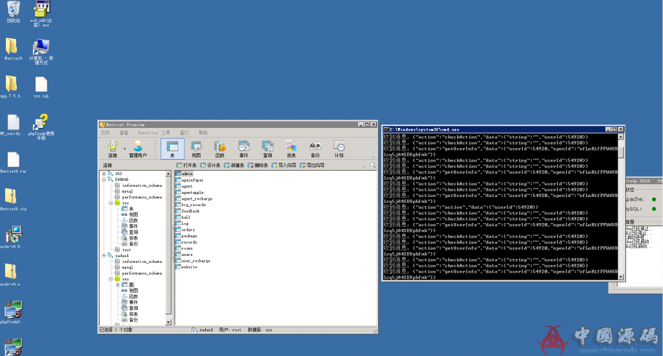Open the Favorites menu

click(x=148, y=133)
